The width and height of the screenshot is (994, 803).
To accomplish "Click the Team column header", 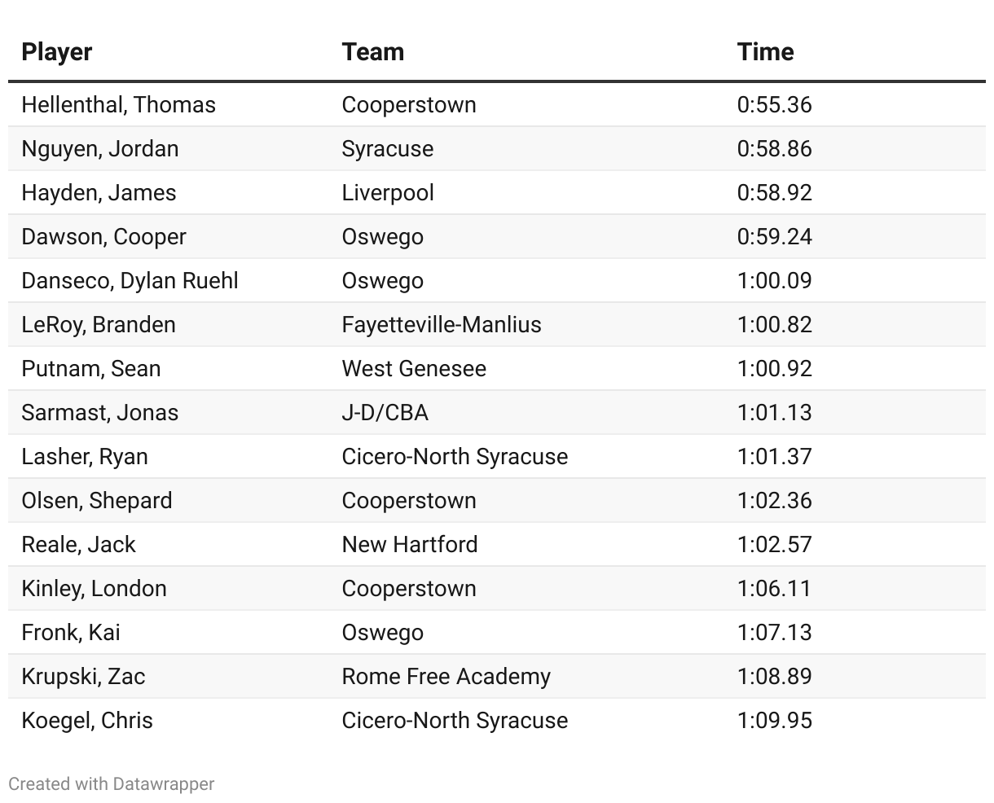I will (x=373, y=52).
